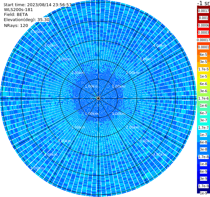Click the 5.00km ring label in upper-left quadrant

37,32
